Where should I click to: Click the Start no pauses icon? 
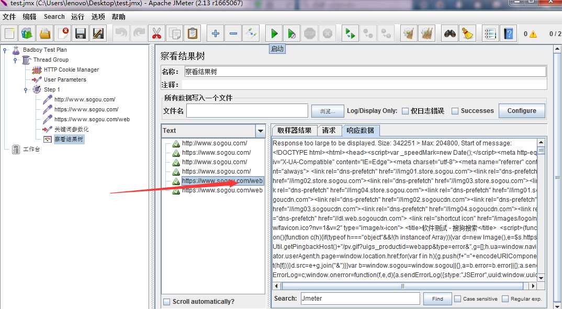(x=292, y=33)
